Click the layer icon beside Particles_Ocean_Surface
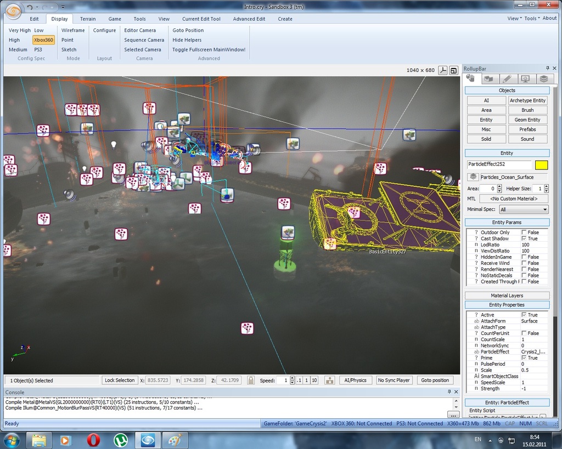Image resolution: width=562 pixels, height=449 pixels. (x=473, y=177)
